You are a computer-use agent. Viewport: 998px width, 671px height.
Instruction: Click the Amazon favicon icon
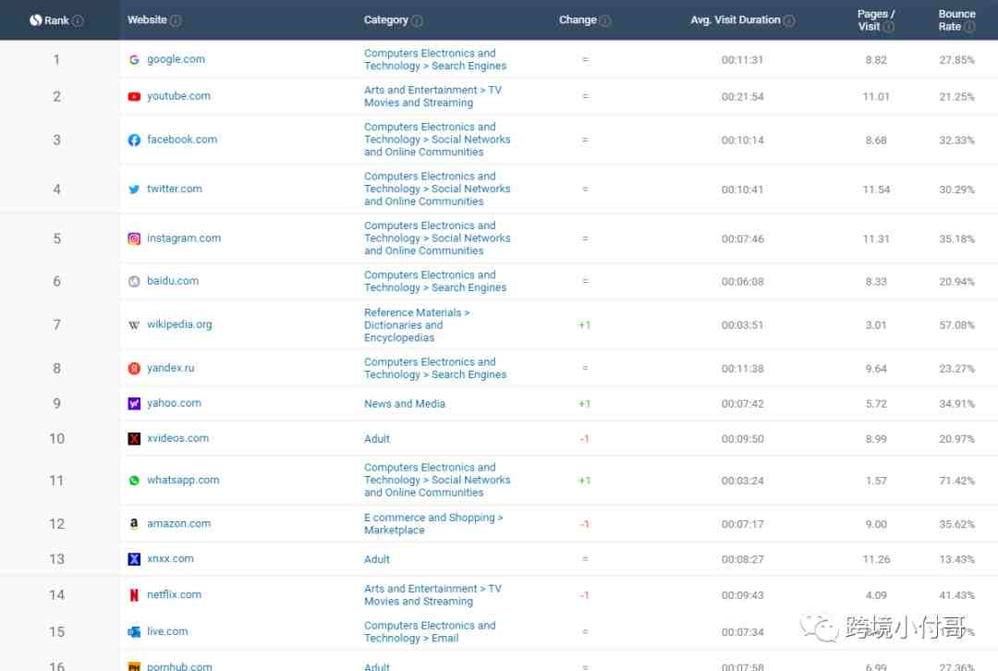tap(134, 523)
